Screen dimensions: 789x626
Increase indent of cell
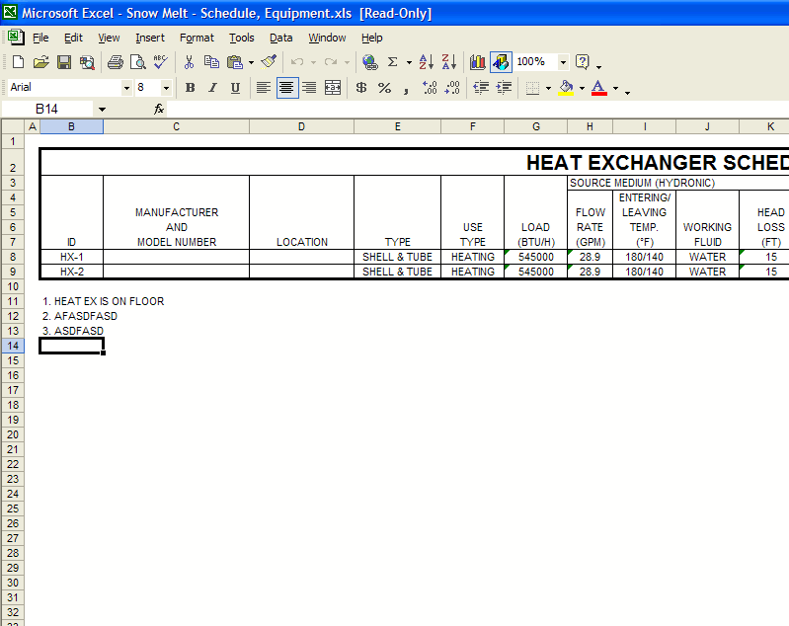point(504,88)
